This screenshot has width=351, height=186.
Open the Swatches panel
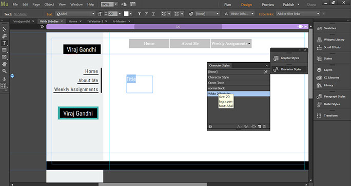click(x=327, y=28)
